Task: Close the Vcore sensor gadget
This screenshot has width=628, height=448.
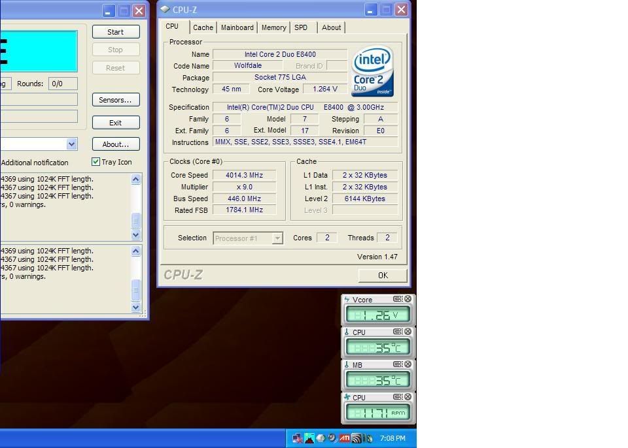Action: coord(408,299)
